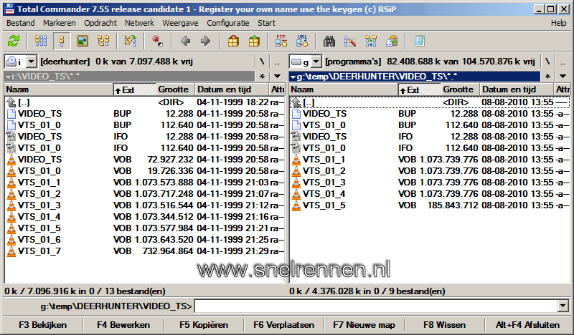574x335 pixels.
Task: Sort left panel by Naam column
Action: pos(59,89)
